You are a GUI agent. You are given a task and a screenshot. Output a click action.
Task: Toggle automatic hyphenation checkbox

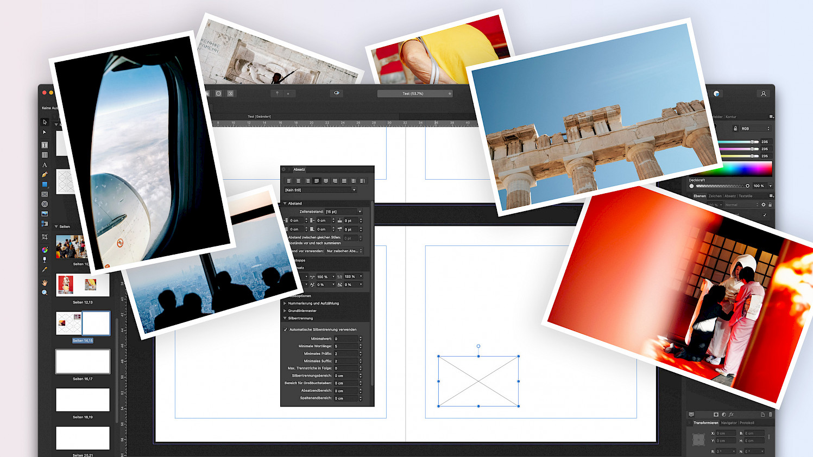click(x=286, y=329)
